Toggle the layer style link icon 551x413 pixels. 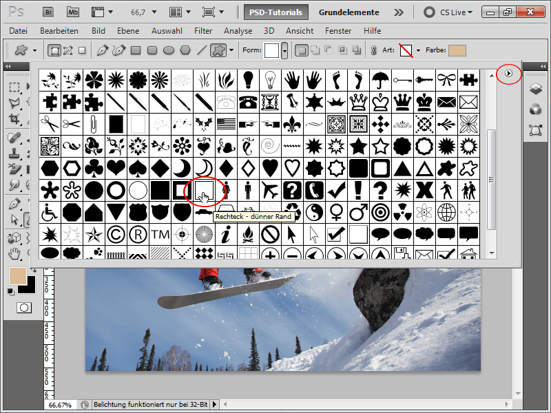click(x=373, y=50)
